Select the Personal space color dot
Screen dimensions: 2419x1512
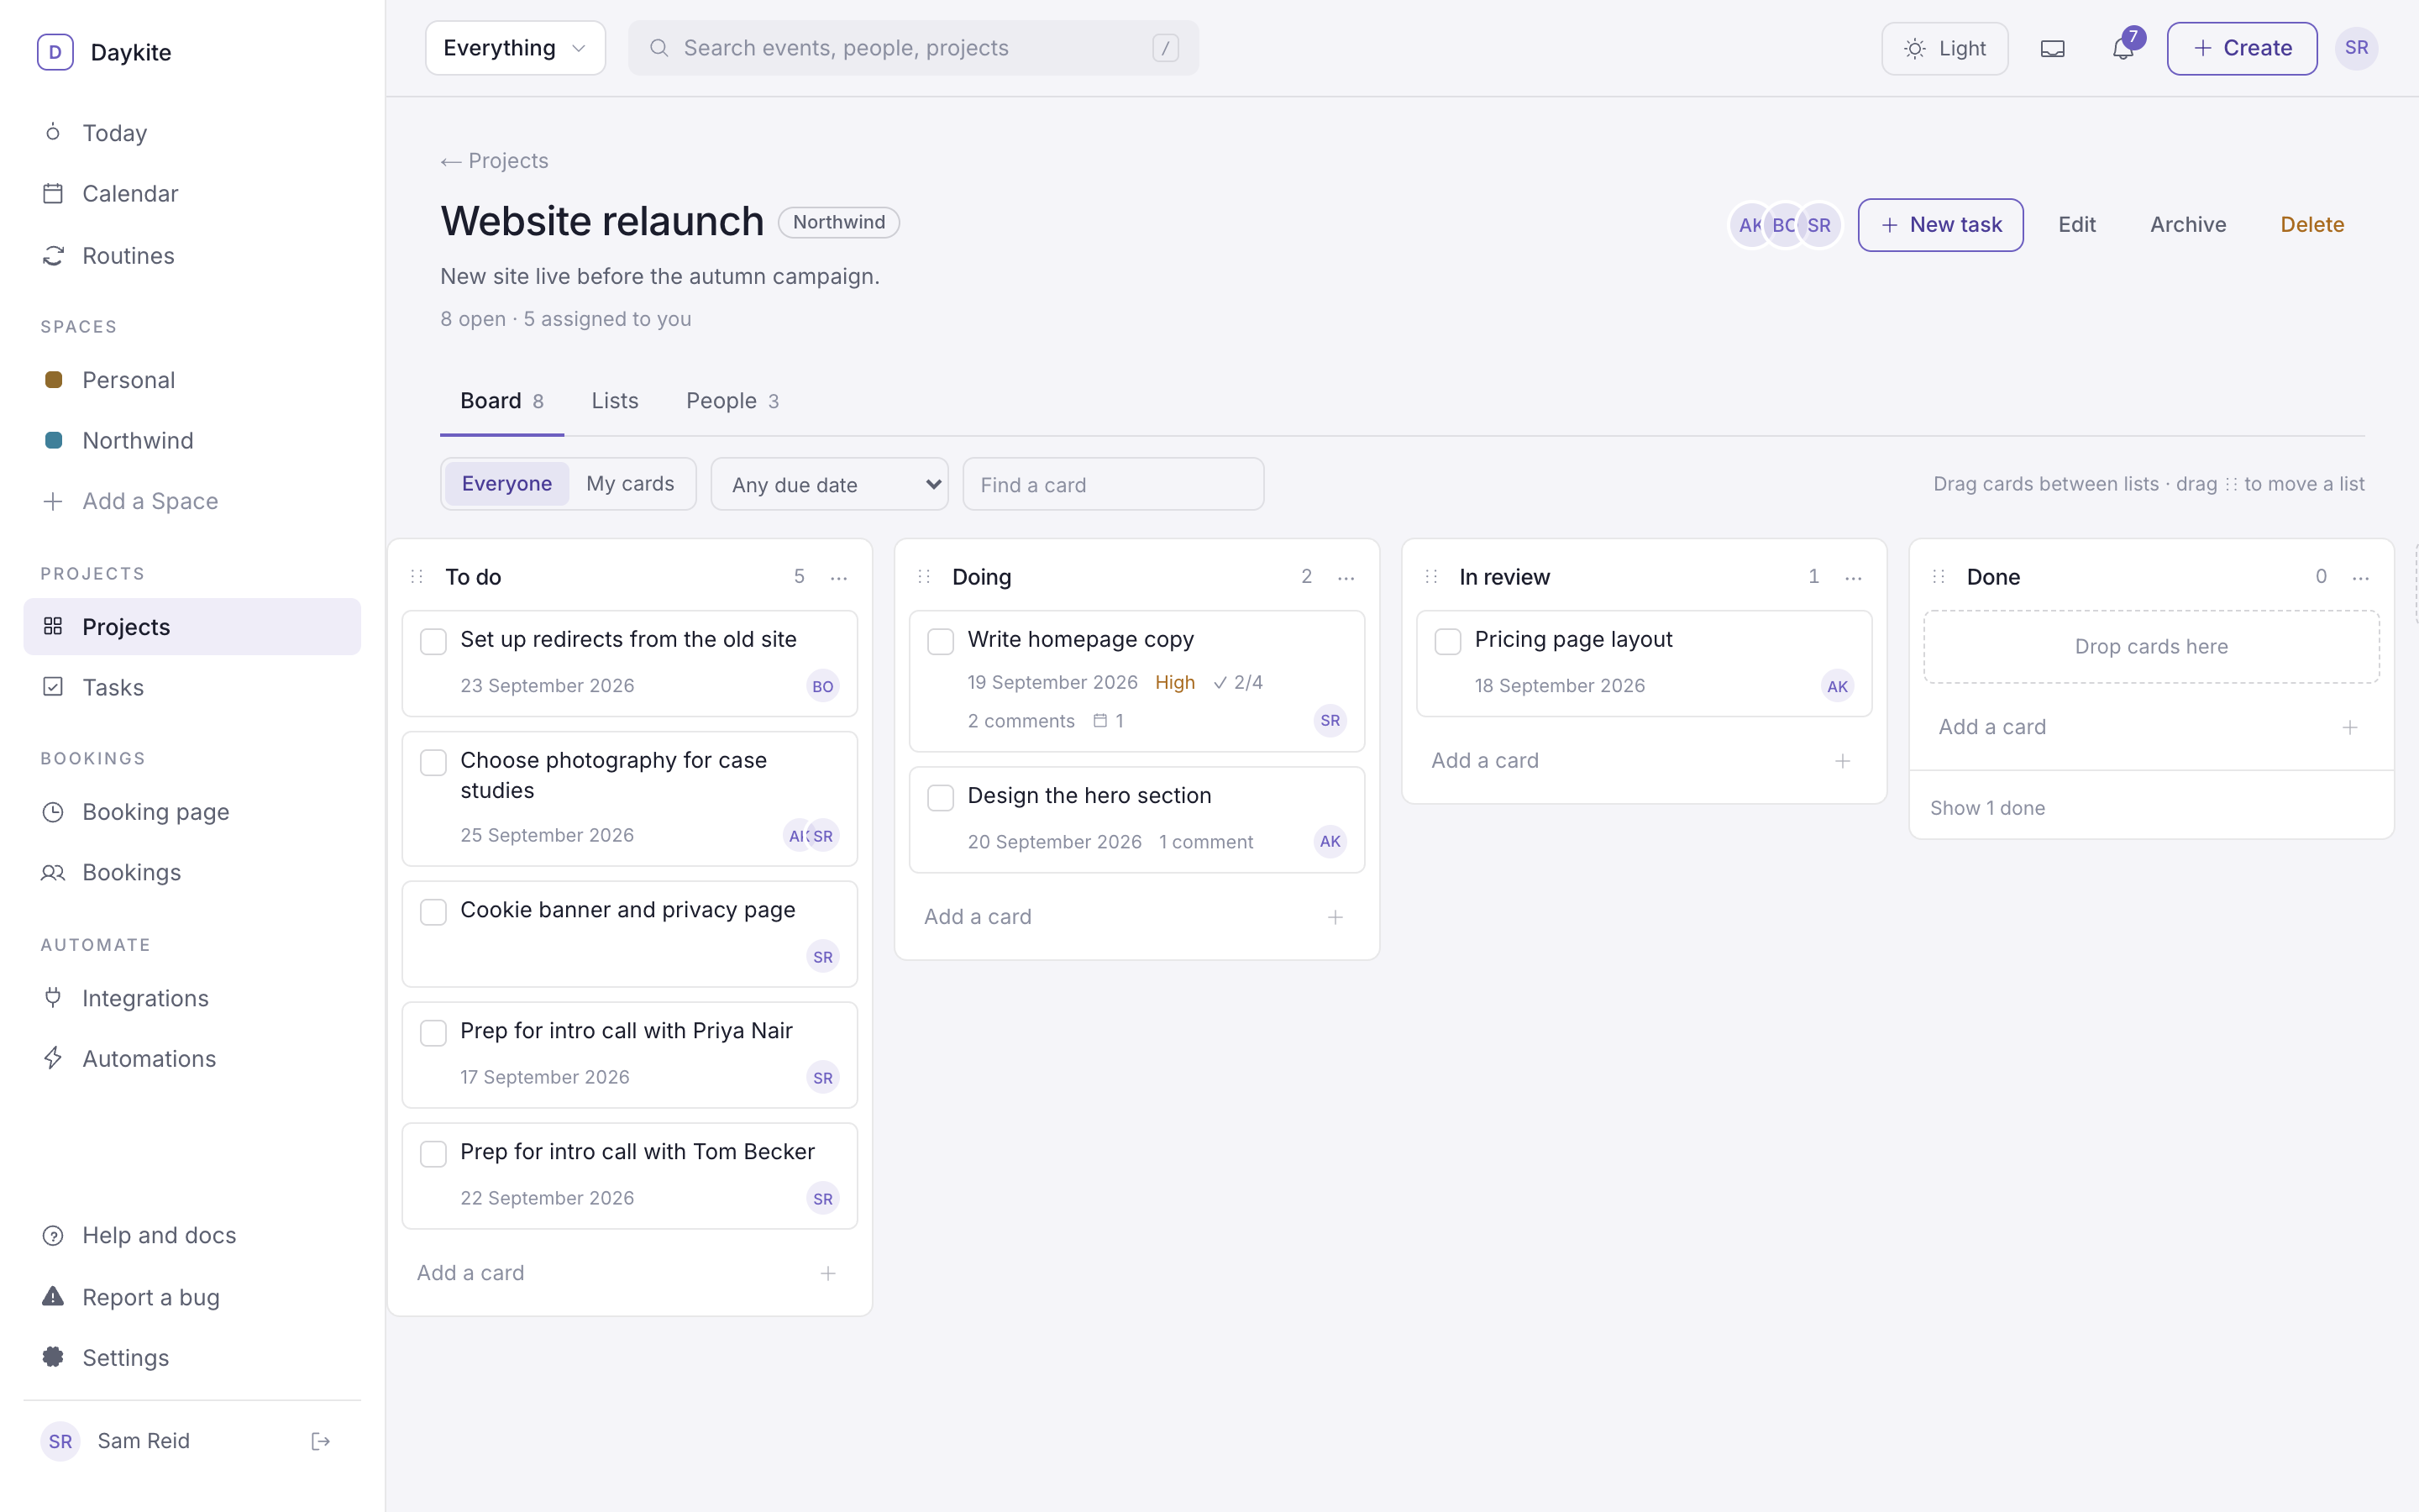click(54, 380)
